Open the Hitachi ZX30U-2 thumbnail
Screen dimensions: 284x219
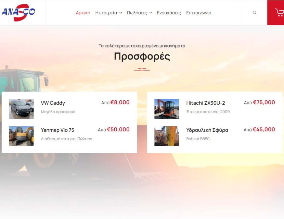tap(167, 109)
